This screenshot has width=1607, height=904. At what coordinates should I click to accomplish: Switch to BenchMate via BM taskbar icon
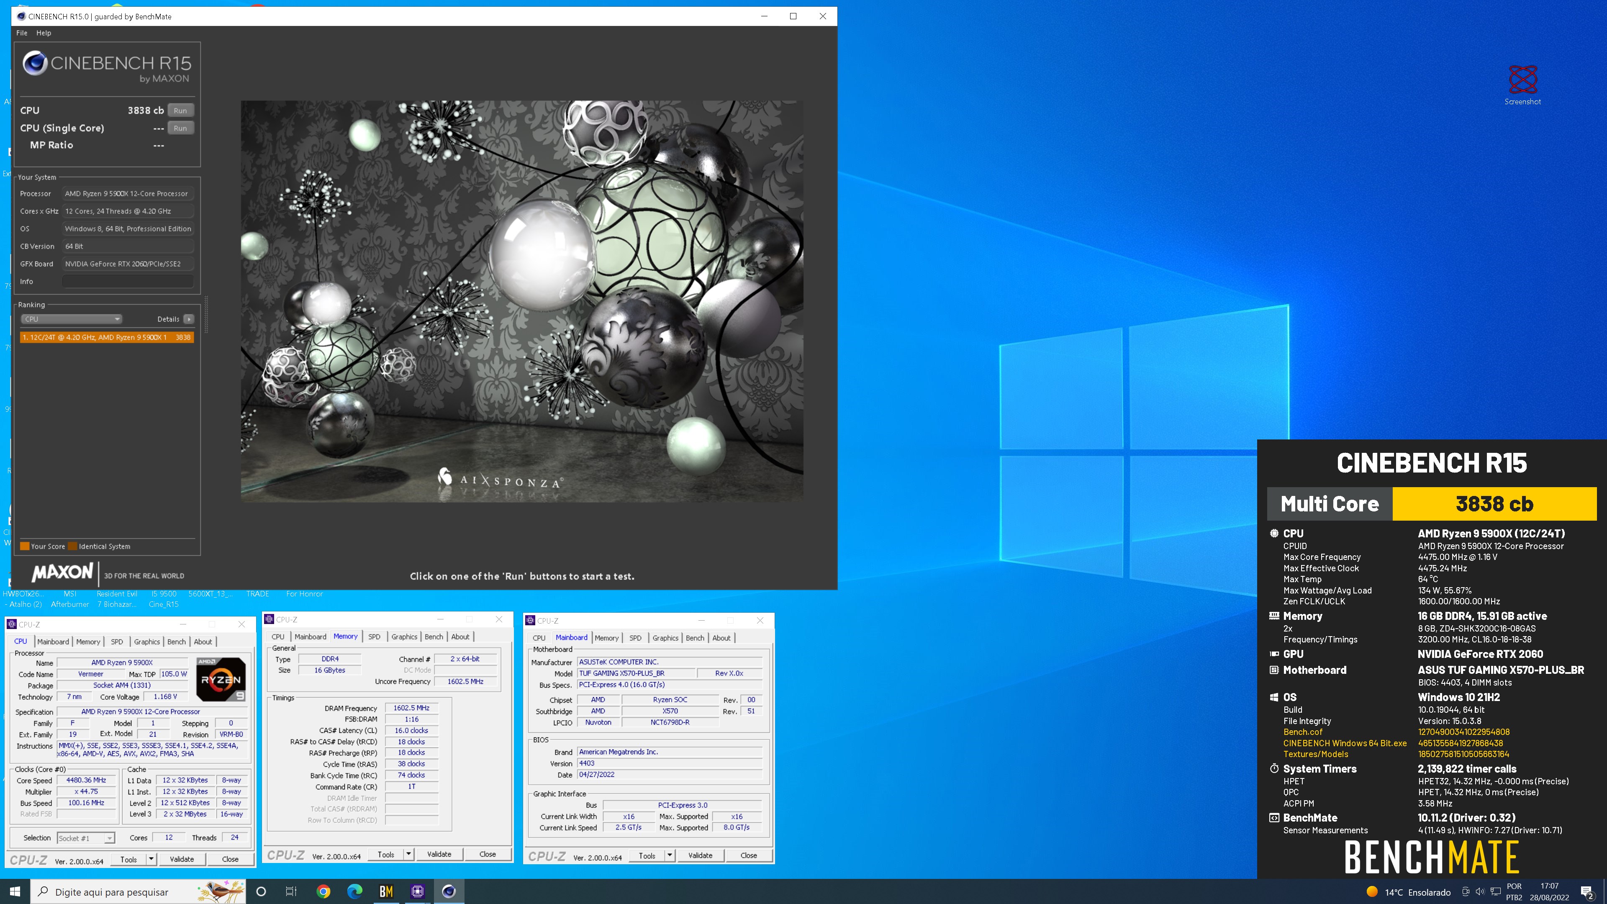point(386,891)
